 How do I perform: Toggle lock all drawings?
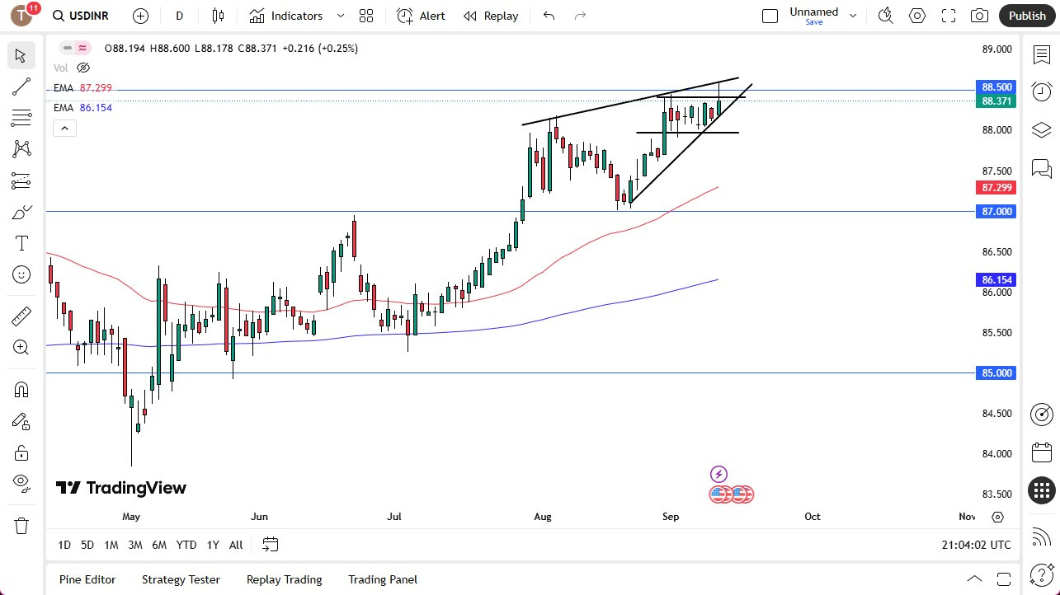click(21, 452)
